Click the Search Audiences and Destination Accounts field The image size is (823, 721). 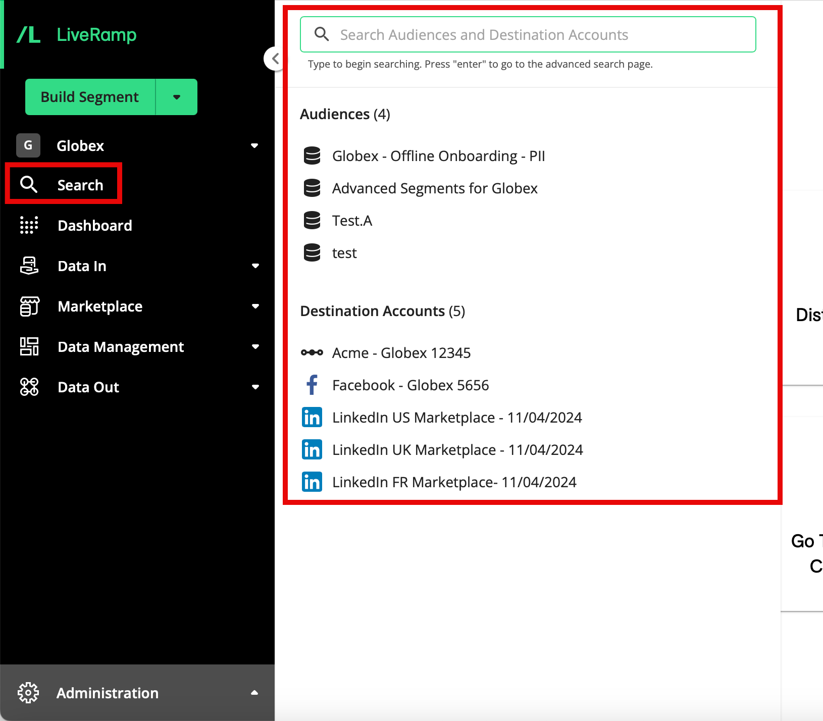click(528, 34)
